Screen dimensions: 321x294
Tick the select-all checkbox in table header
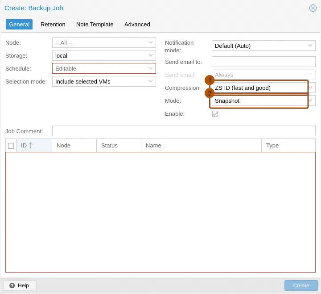11,146
